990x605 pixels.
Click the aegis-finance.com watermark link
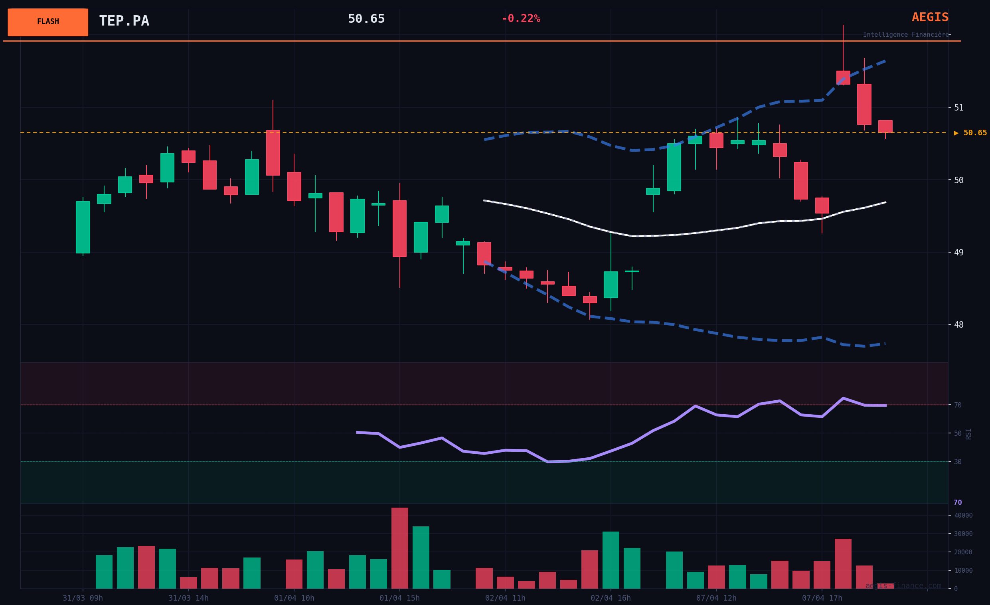[x=903, y=586]
